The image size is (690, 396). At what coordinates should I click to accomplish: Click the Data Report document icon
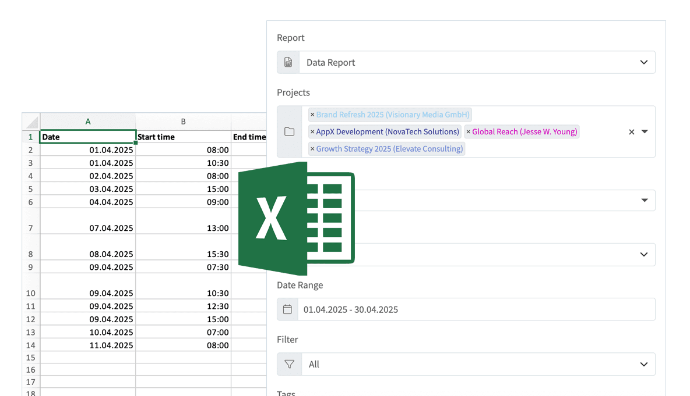[x=288, y=62]
